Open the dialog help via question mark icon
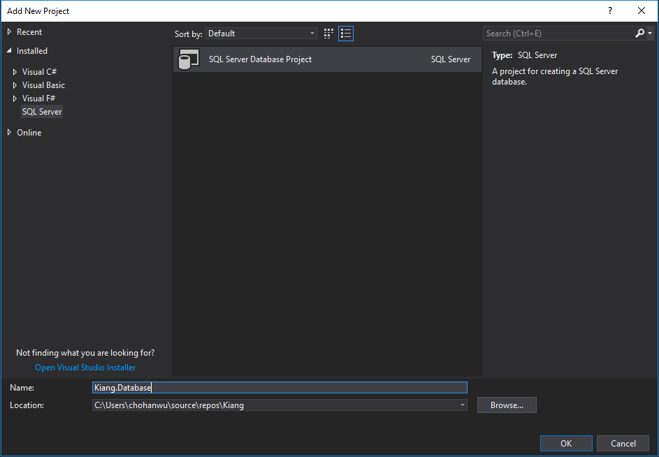Screen dimensions: 659x457 tap(609, 10)
